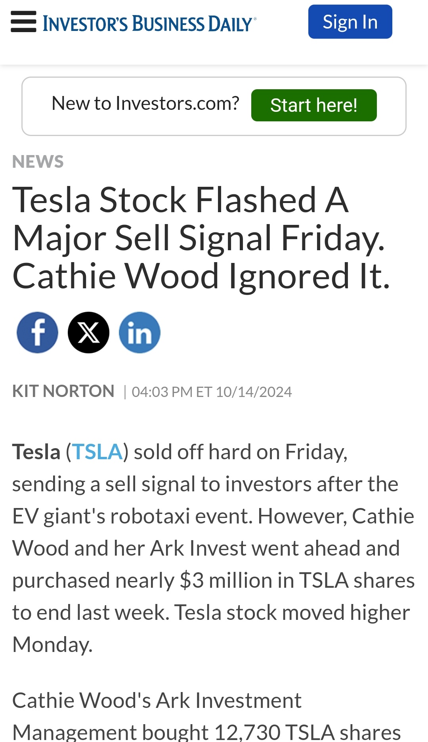Click 'Cathie Wood Ignored It.' headline line

(x=201, y=276)
